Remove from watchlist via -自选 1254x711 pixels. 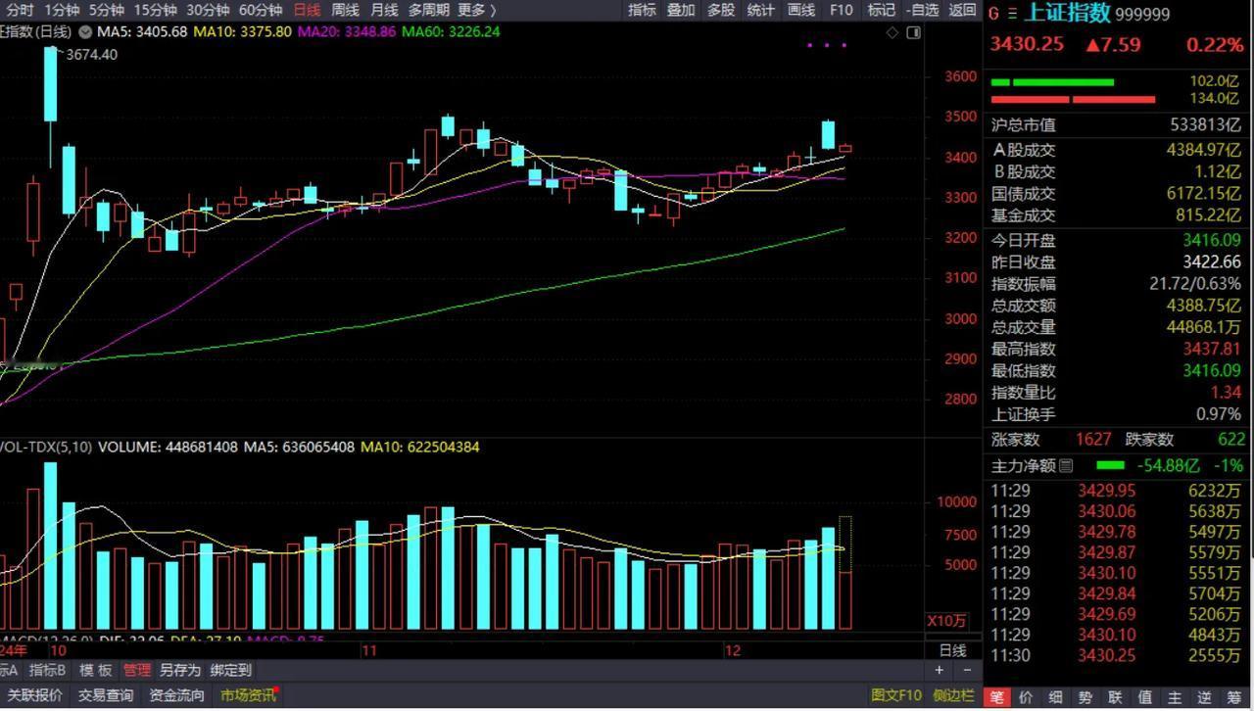click(x=922, y=10)
